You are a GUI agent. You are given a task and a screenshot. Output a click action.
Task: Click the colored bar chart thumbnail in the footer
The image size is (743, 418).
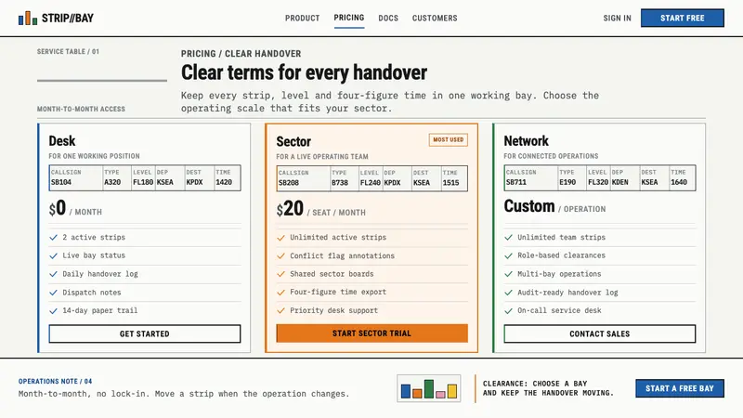[429, 388]
